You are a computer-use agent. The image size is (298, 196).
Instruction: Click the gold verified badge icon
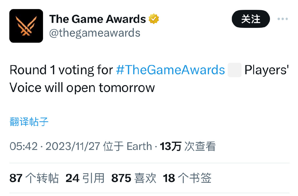pyautogui.click(x=154, y=19)
